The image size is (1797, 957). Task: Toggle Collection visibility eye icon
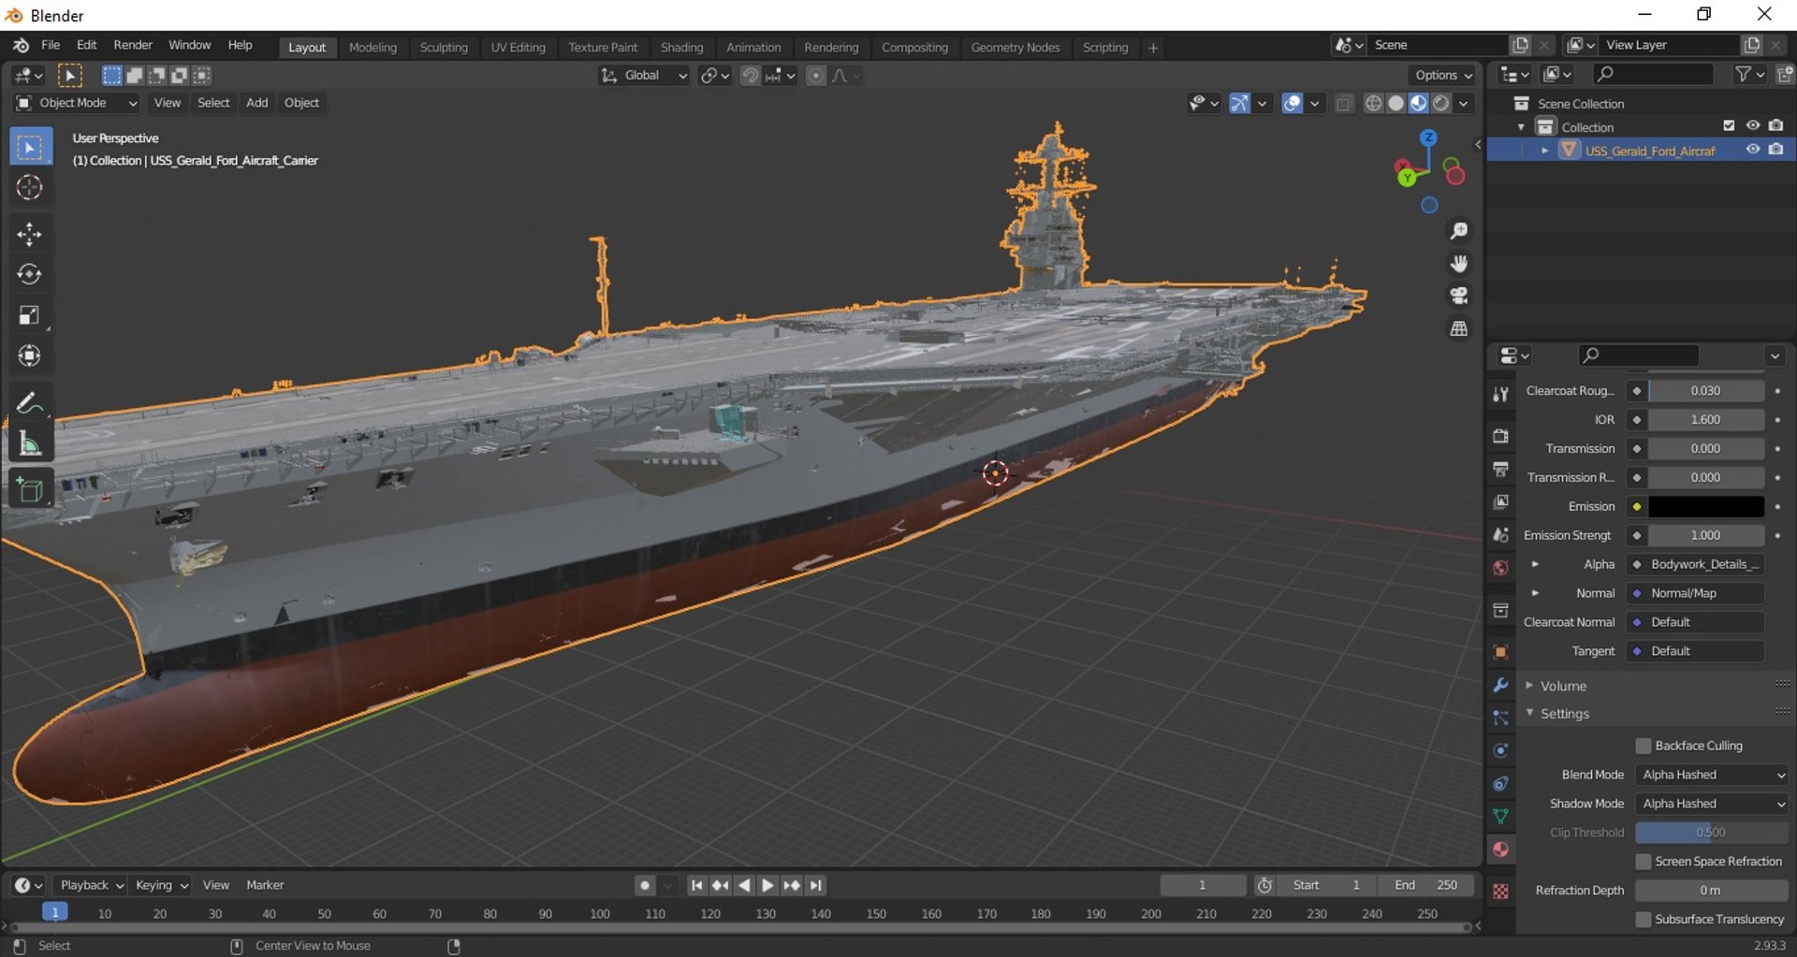coord(1752,126)
